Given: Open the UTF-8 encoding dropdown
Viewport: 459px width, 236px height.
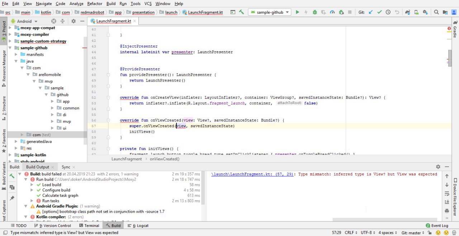Looking at the screenshot, I should click(368, 232).
